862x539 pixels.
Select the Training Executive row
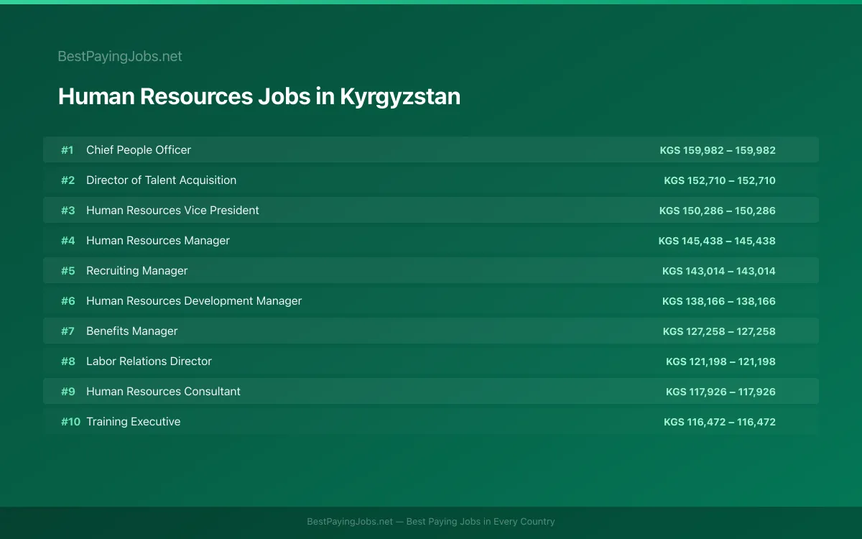(x=431, y=421)
